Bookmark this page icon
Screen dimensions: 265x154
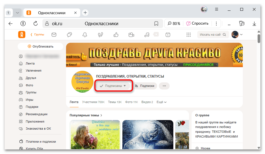pyautogui.click(x=156, y=23)
